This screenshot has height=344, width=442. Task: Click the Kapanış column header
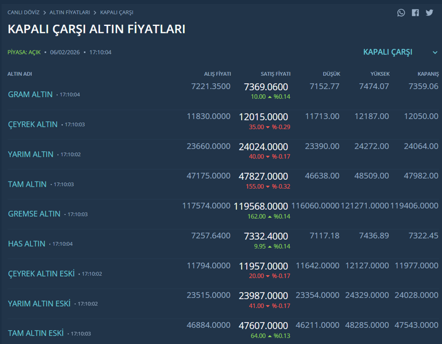pos(428,74)
